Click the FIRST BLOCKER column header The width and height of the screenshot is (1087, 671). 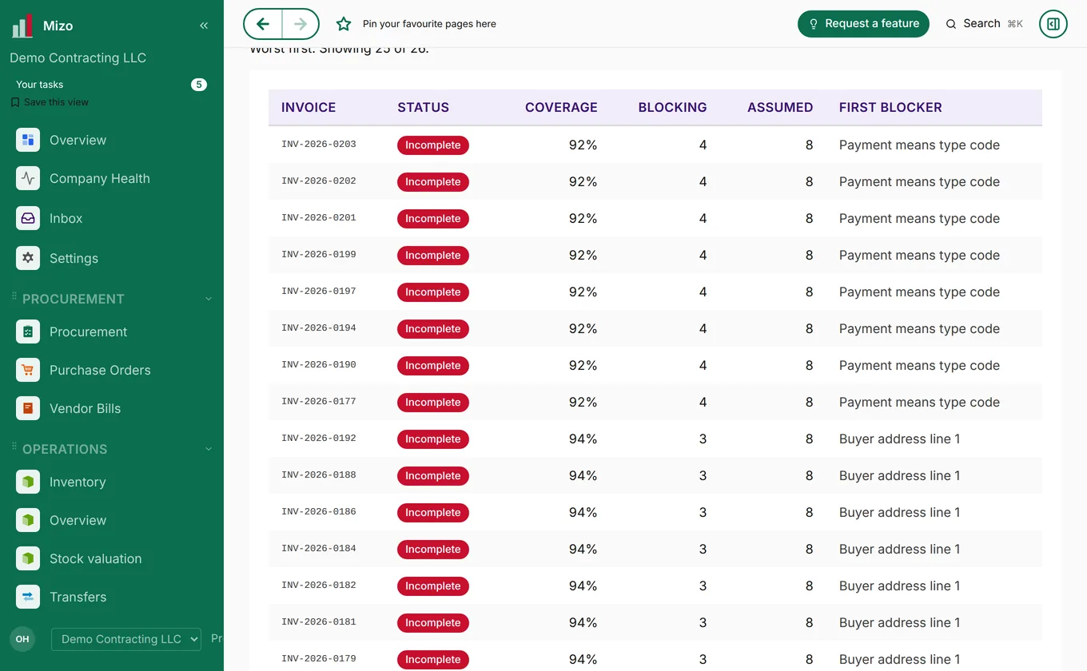(x=890, y=107)
